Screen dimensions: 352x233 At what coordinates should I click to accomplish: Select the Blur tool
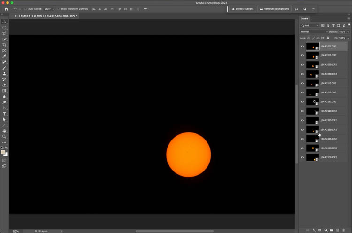[4, 97]
